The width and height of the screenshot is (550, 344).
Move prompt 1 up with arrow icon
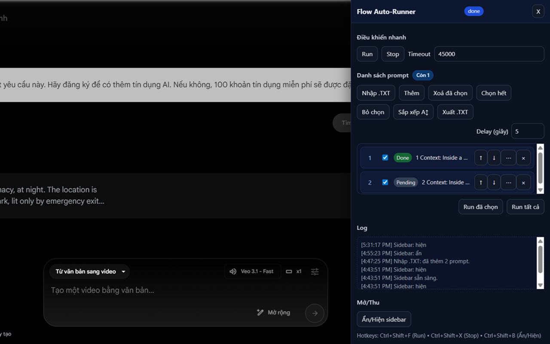481,158
